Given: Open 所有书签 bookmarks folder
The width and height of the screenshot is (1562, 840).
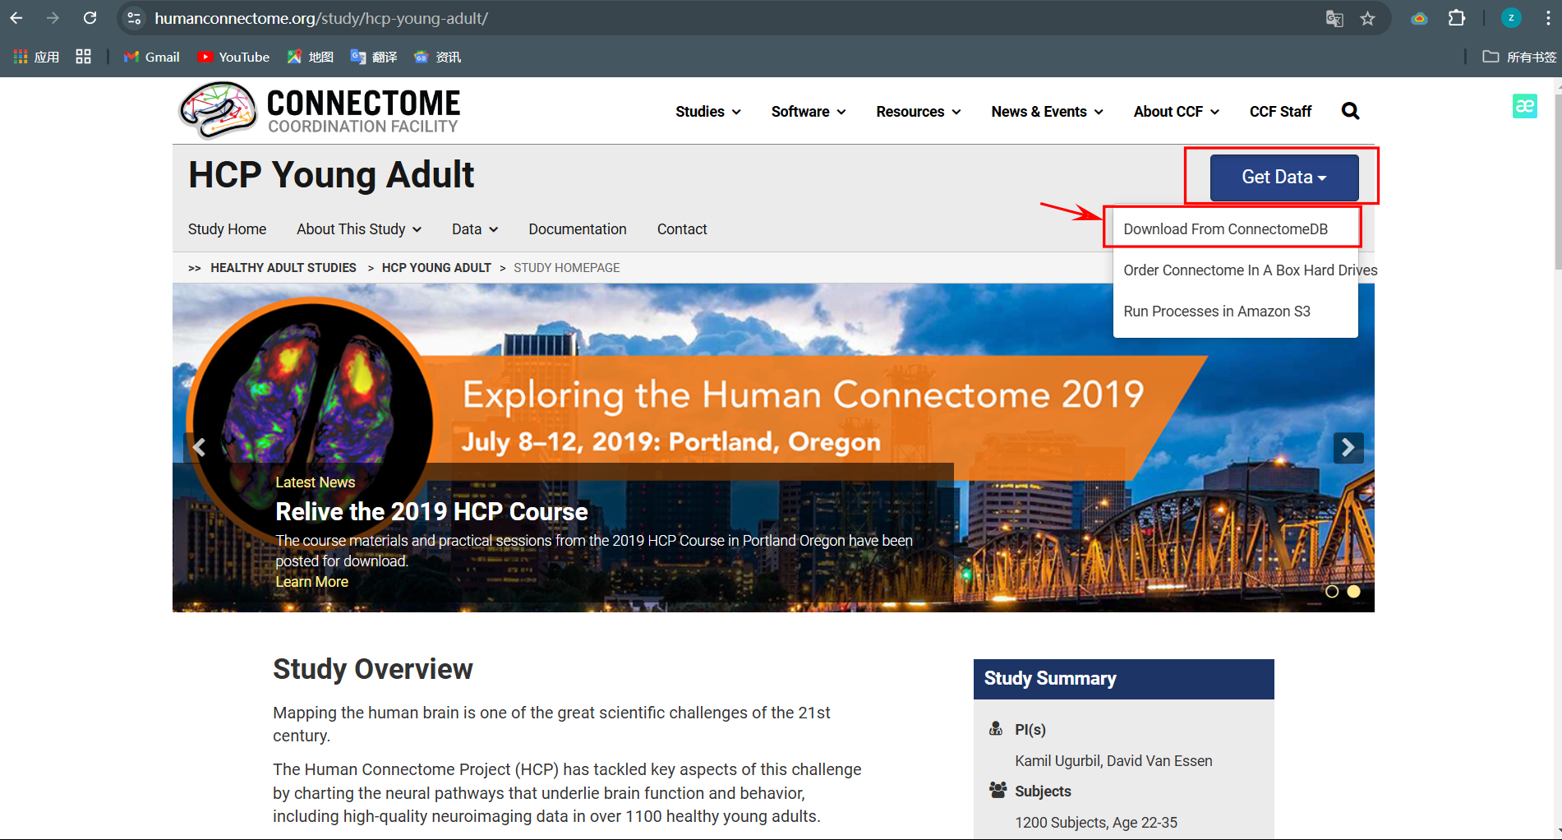Looking at the screenshot, I should [1516, 57].
